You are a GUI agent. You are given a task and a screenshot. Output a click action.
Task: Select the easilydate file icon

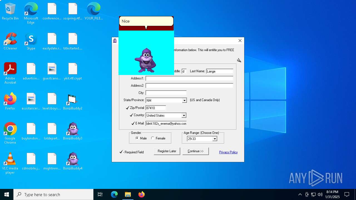[52, 42]
